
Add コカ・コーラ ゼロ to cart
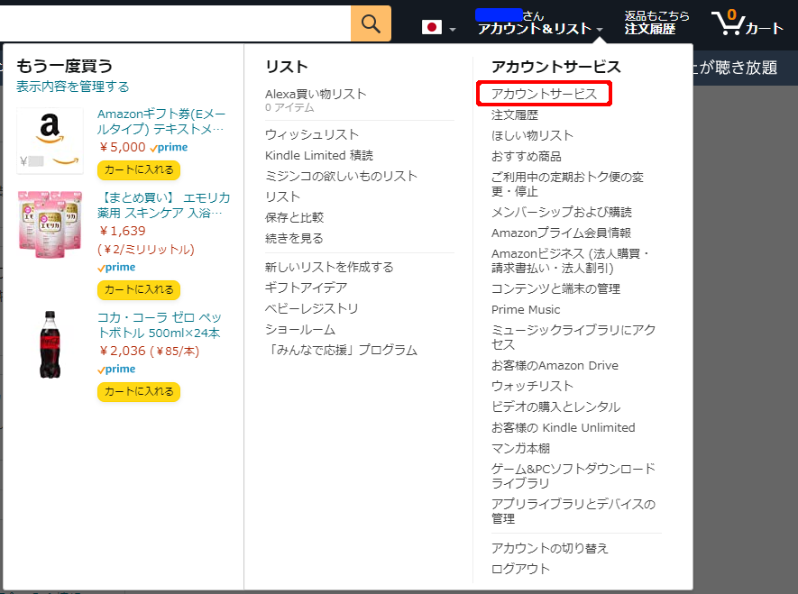pyautogui.click(x=139, y=391)
